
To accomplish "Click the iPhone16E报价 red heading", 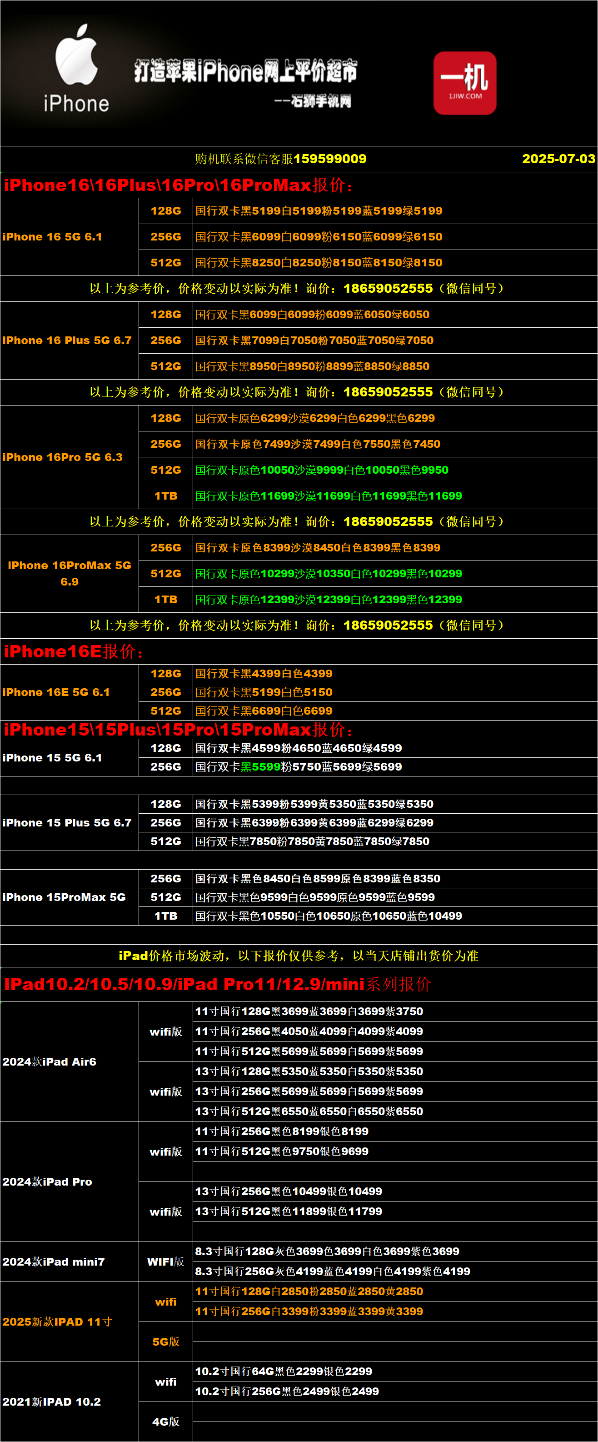I will pyautogui.click(x=73, y=651).
